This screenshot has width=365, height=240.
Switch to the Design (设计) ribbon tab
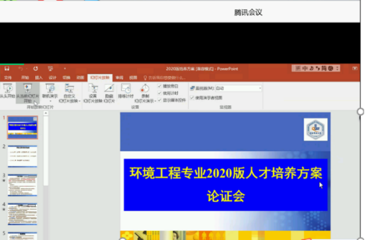tap(52, 78)
